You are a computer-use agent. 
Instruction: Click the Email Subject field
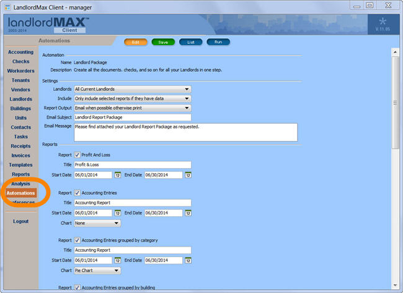pyautogui.click(x=133, y=117)
